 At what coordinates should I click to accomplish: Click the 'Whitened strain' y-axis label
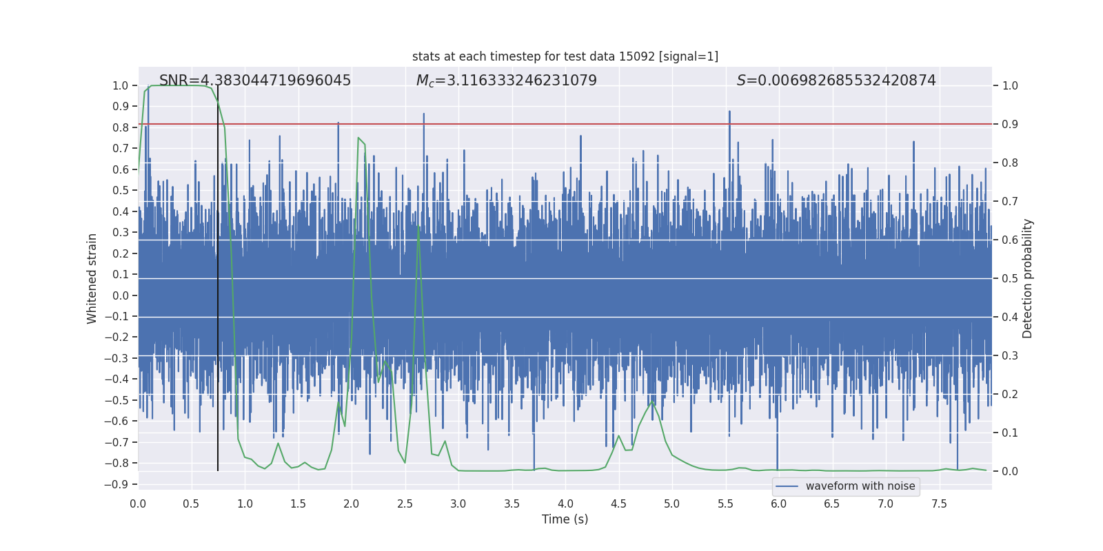point(92,278)
